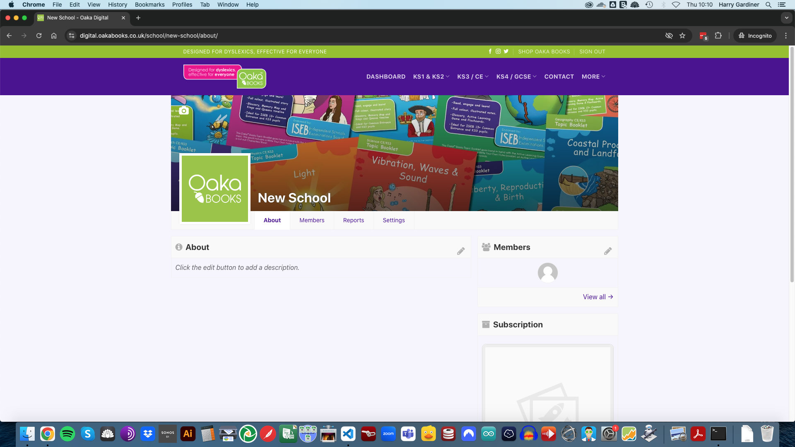
Task: Open the Chrome tab search dropdown arrow
Action: tap(787, 18)
